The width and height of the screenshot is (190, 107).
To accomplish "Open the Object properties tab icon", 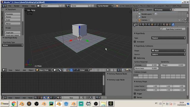I will click(x=152, y=24).
